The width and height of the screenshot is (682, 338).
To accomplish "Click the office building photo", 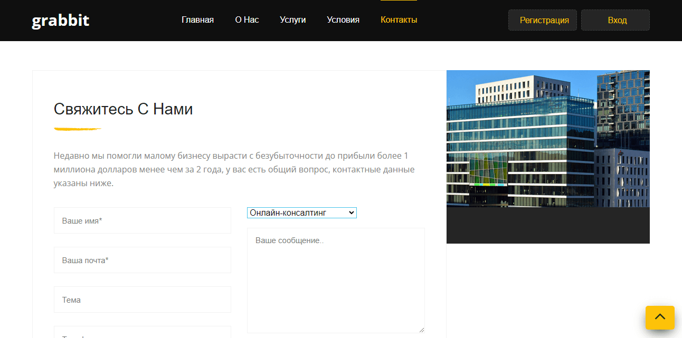I will (x=547, y=138).
